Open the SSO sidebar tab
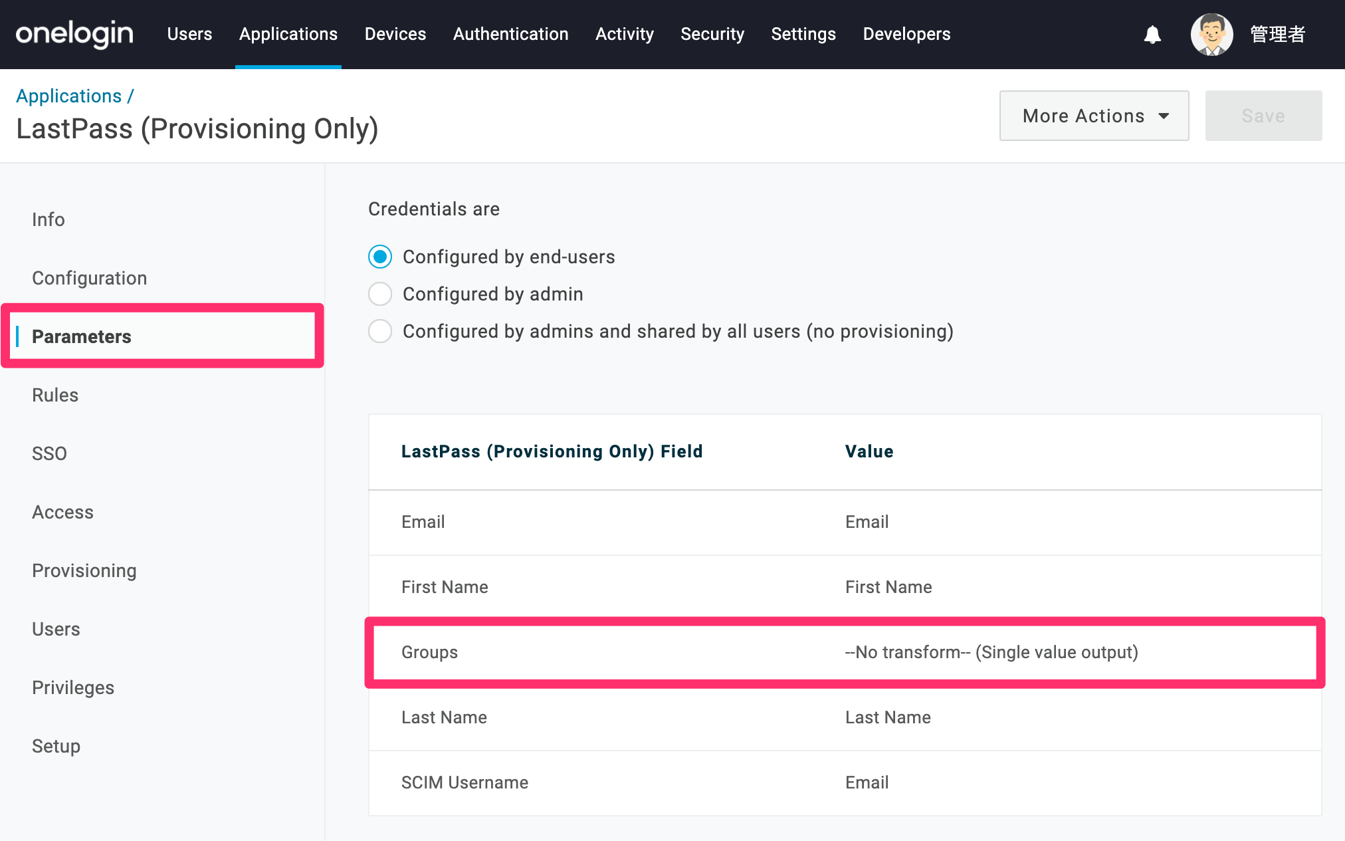The image size is (1345, 841). pos(49,453)
